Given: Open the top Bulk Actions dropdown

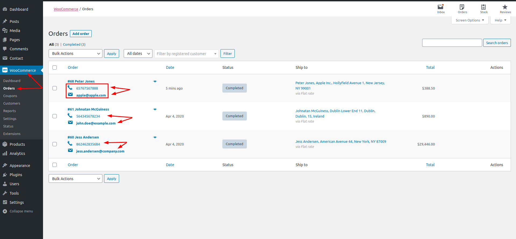Looking at the screenshot, I should [76, 53].
